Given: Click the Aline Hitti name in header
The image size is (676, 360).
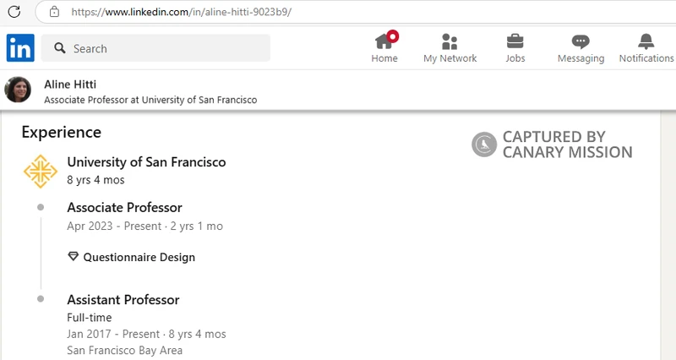Looking at the screenshot, I should 72,85.
